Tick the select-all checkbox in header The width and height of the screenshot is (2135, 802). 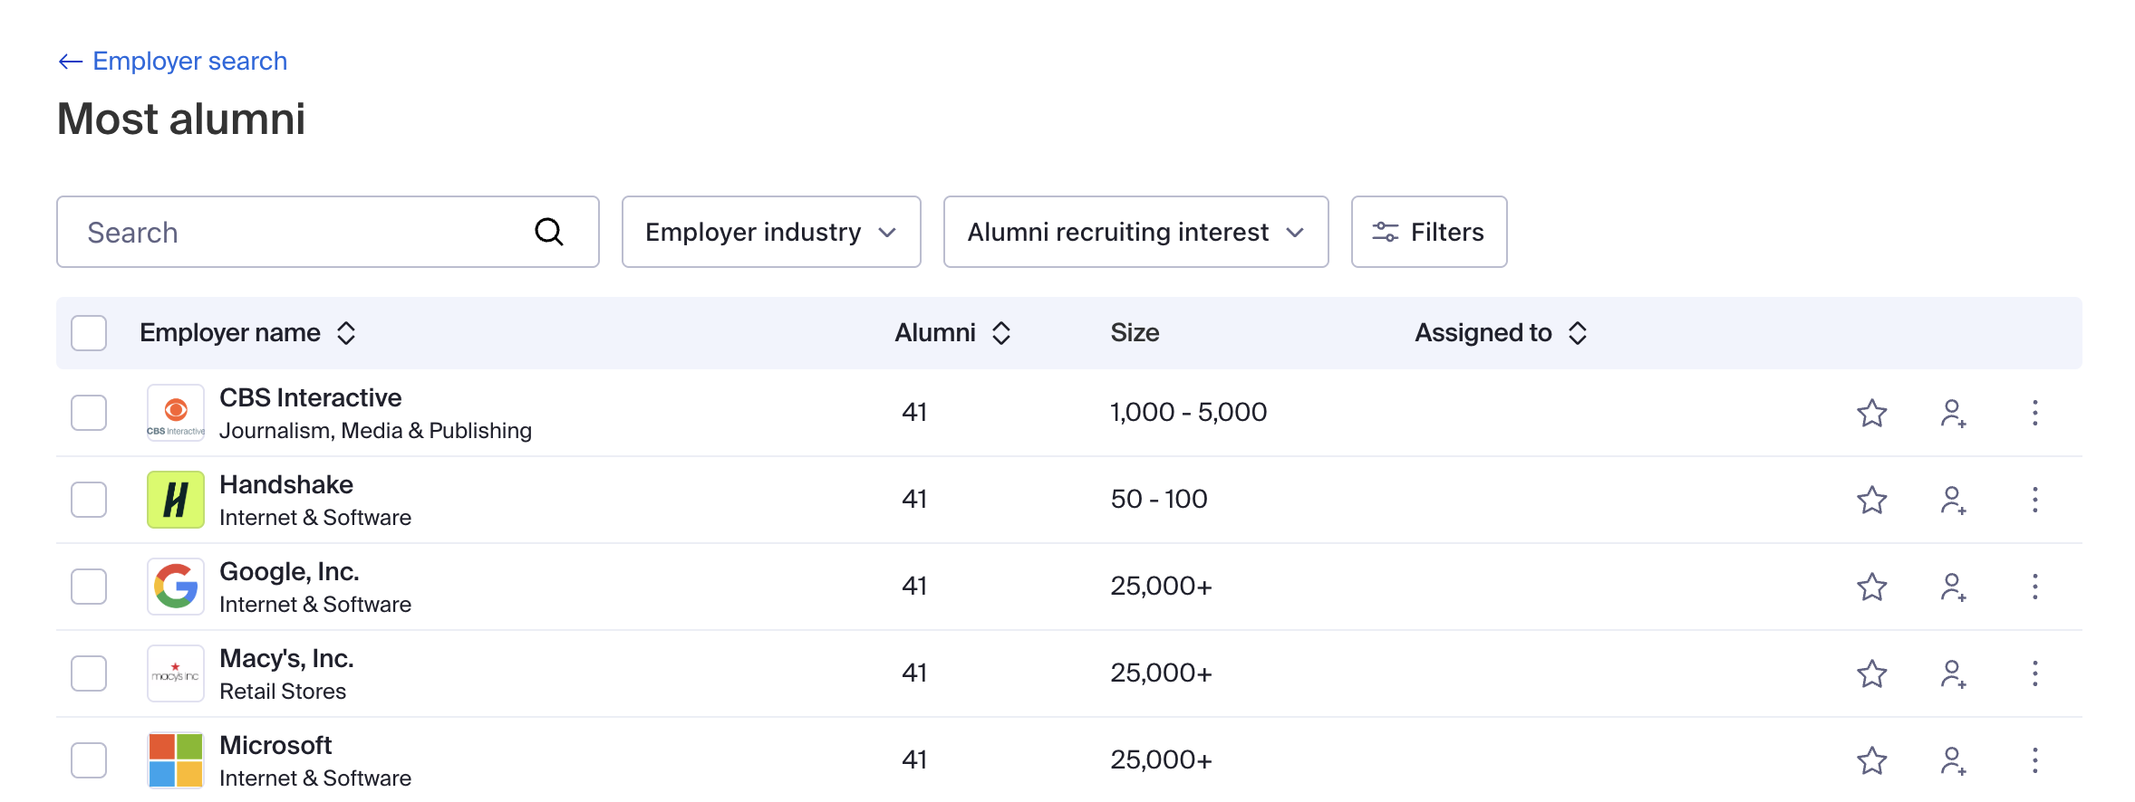[89, 333]
